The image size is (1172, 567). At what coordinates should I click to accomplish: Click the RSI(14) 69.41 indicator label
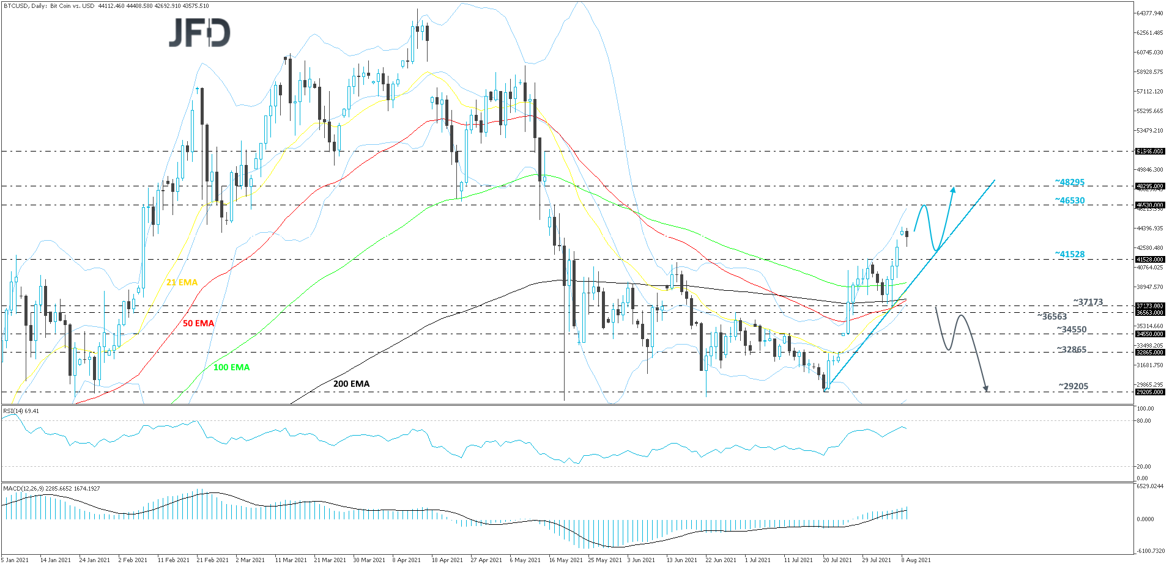click(21, 411)
